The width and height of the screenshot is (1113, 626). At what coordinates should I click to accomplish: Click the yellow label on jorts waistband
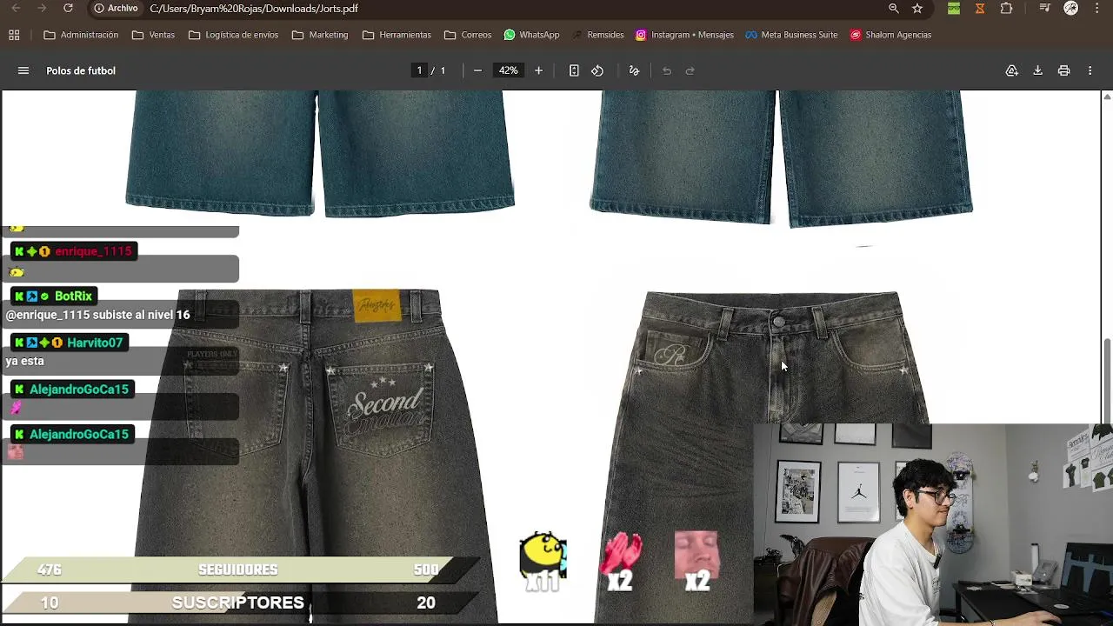[x=377, y=305]
